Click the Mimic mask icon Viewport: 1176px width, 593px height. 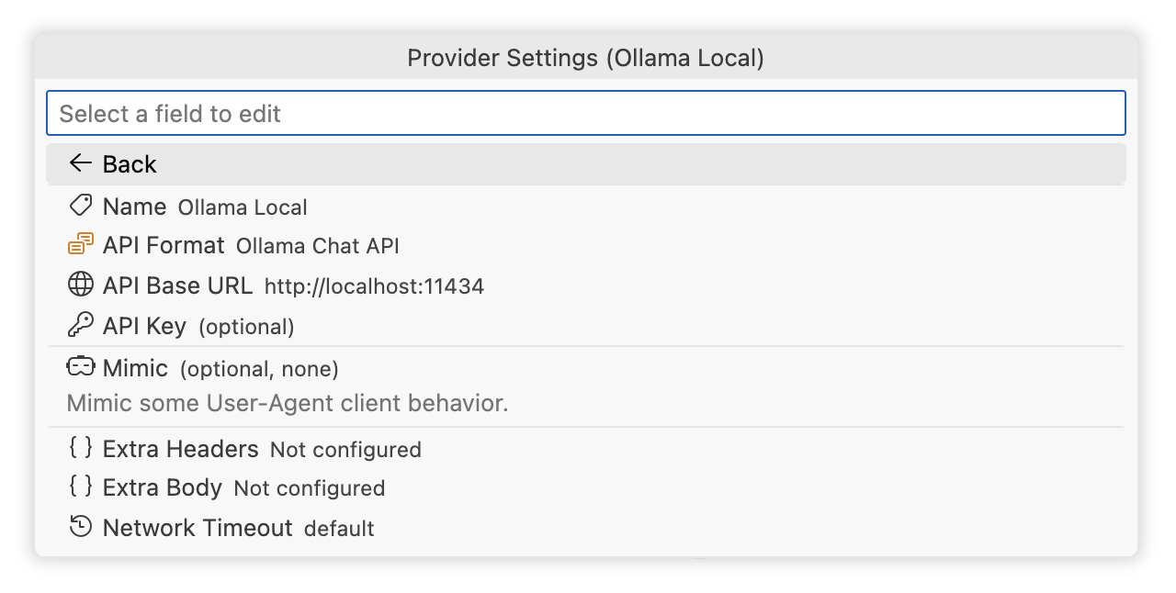[81, 367]
